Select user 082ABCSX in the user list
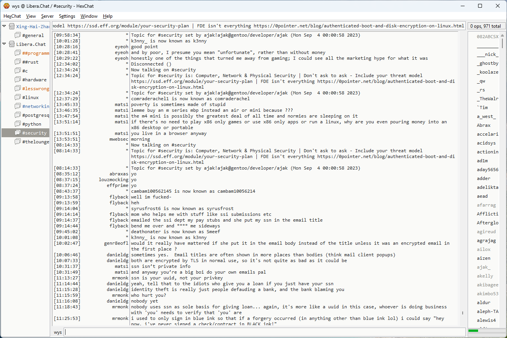This screenshot has width=507, height=338. [487, 37]
